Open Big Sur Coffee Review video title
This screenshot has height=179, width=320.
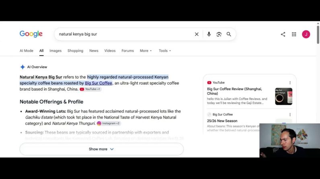234,91
